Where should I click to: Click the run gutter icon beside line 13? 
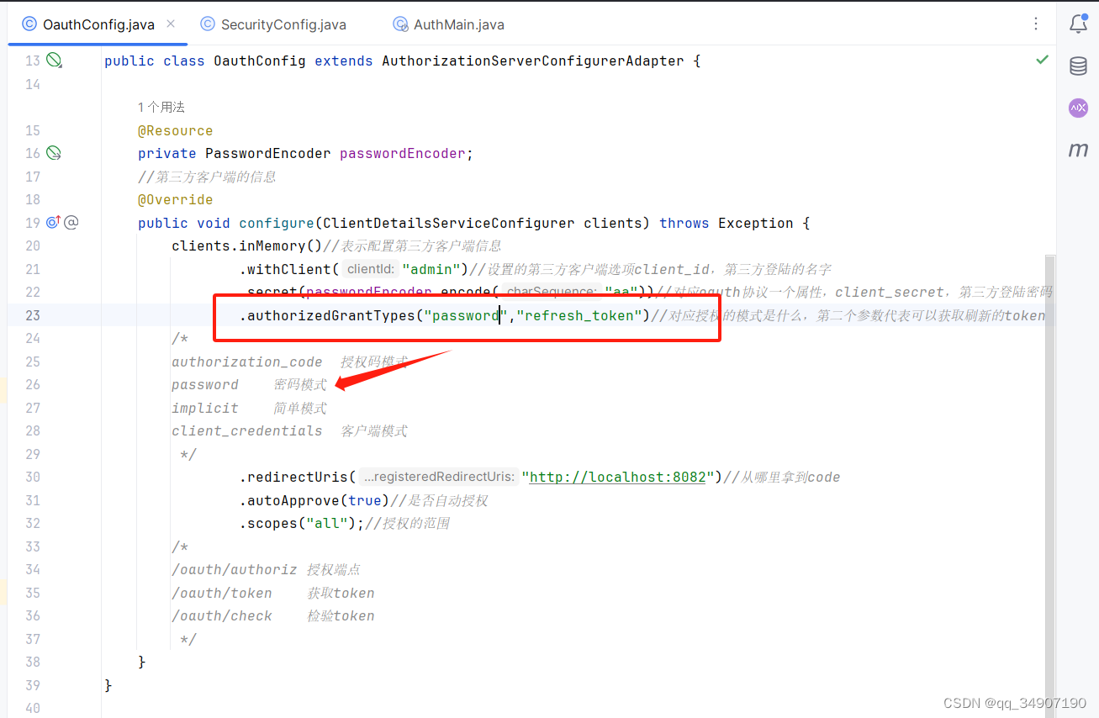[x=53, y=60]
